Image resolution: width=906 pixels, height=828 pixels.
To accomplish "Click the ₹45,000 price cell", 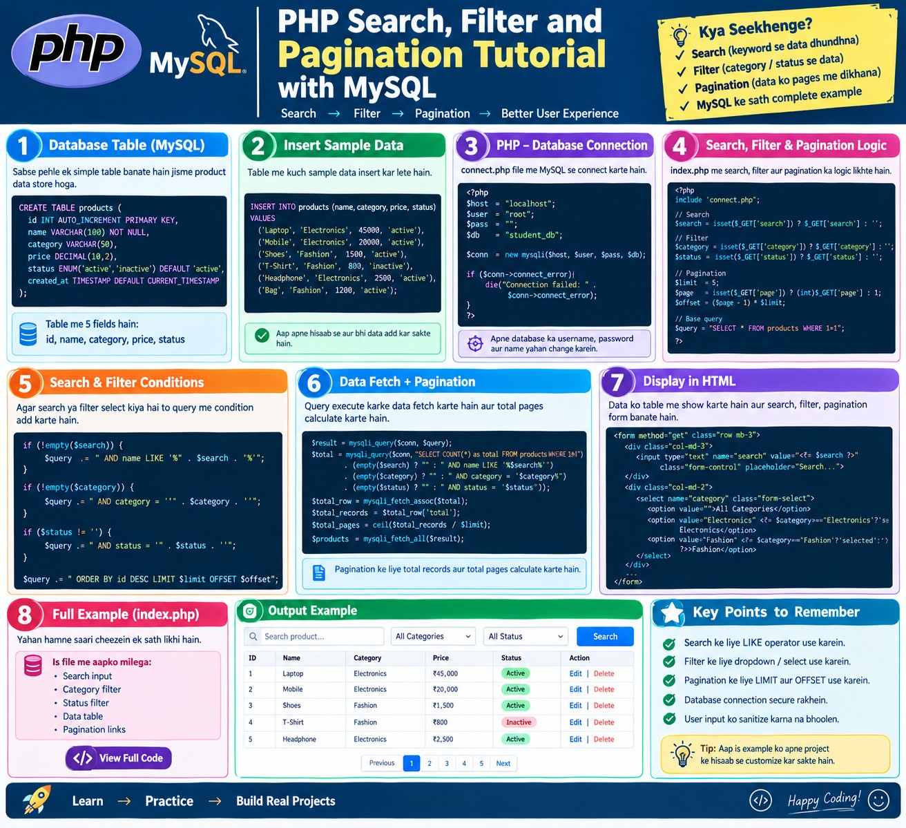I will click(445, 673).
